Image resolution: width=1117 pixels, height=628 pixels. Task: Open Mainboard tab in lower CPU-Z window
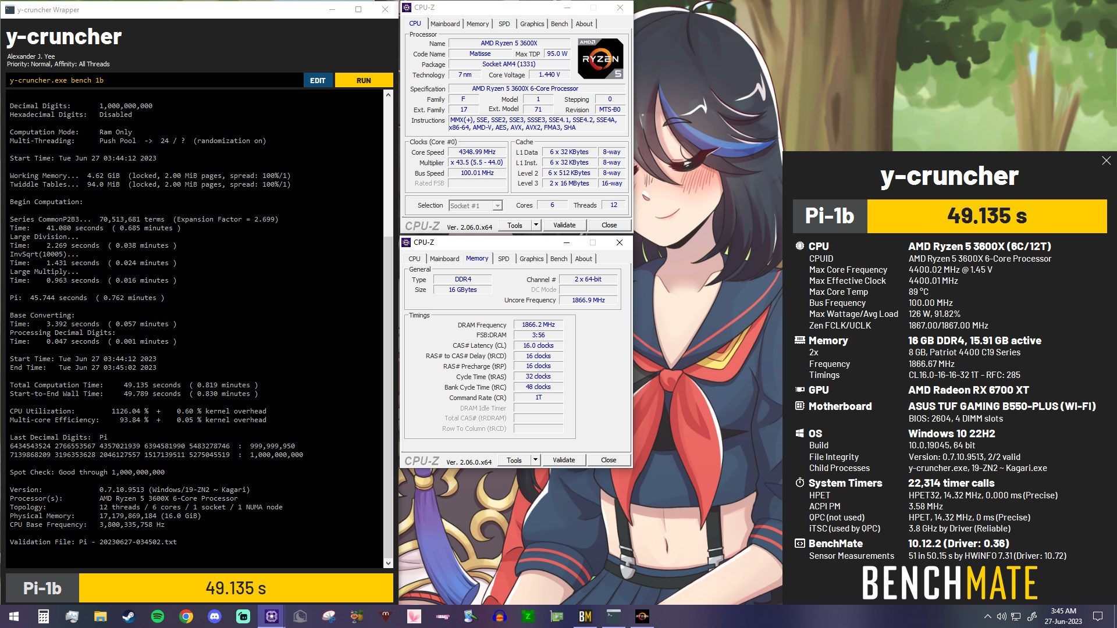[x=444, y=259]
